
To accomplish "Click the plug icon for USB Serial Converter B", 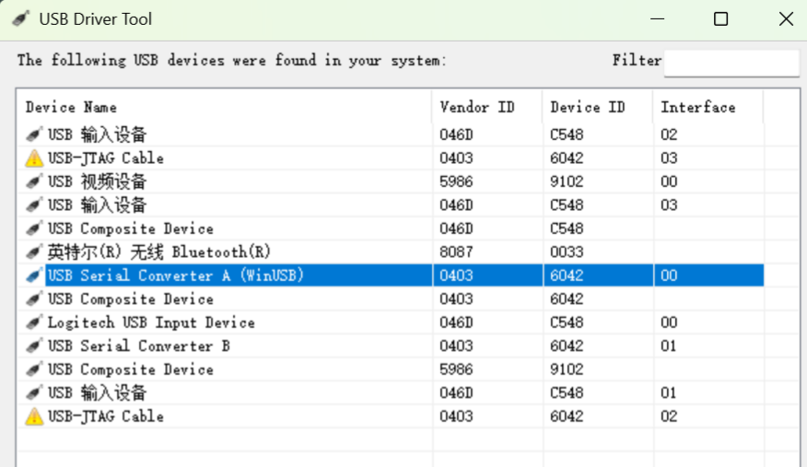I will click(x=34, y=345).
